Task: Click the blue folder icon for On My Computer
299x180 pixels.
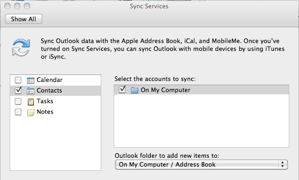Action: tap(135, 90)
